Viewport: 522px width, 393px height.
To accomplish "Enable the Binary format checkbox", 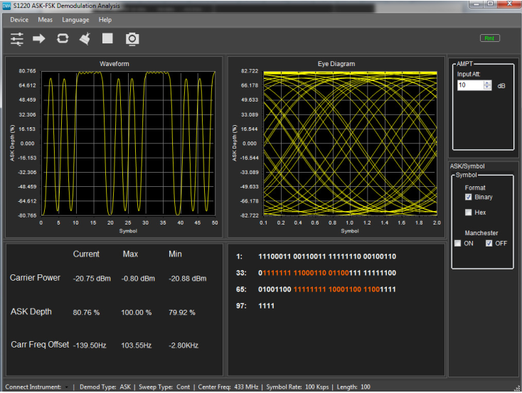I will 468,197.
